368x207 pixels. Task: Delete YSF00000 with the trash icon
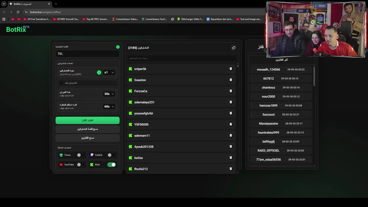pyautogui.click(x=231, y=124)
